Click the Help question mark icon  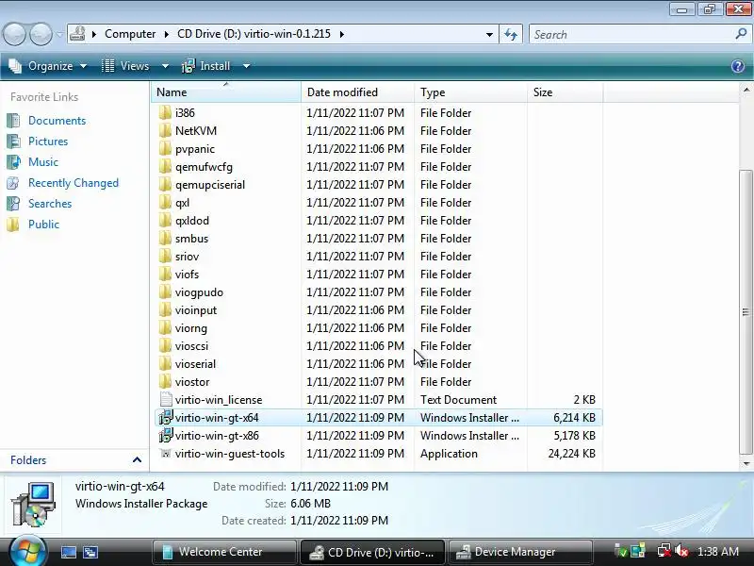pyautogui.click(x=738, y=66)
